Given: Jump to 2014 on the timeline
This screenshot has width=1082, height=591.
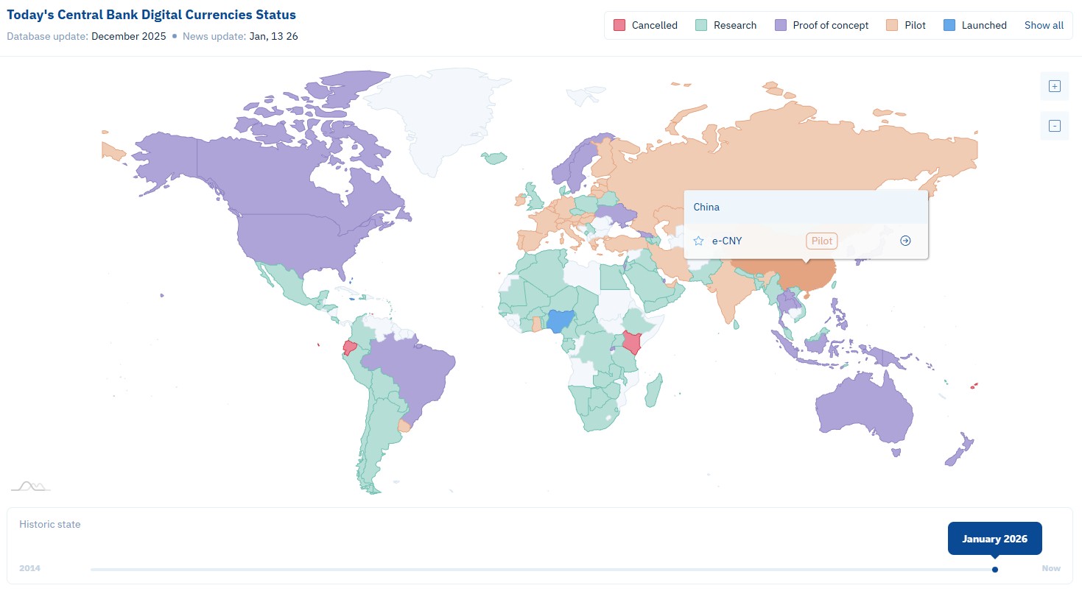Looking at the screenshot, I should point(29,569).
